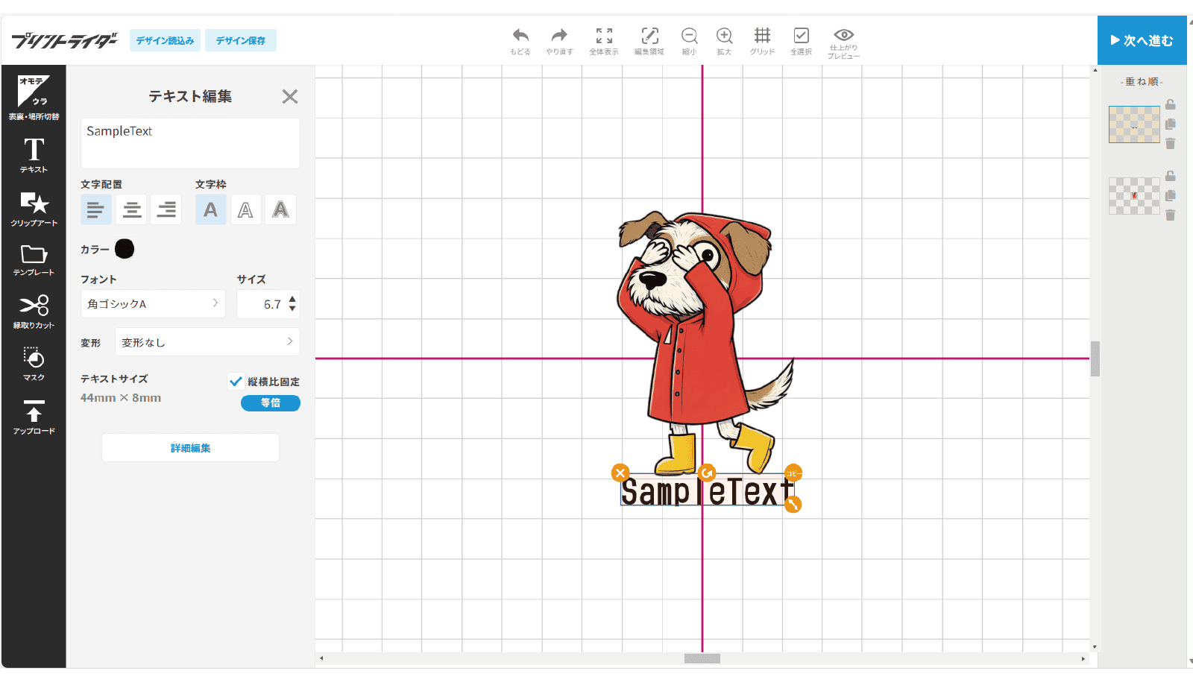1193x682 pixels.
Task: Click デザイン保存 save design tab
Action: coord(241,40)
